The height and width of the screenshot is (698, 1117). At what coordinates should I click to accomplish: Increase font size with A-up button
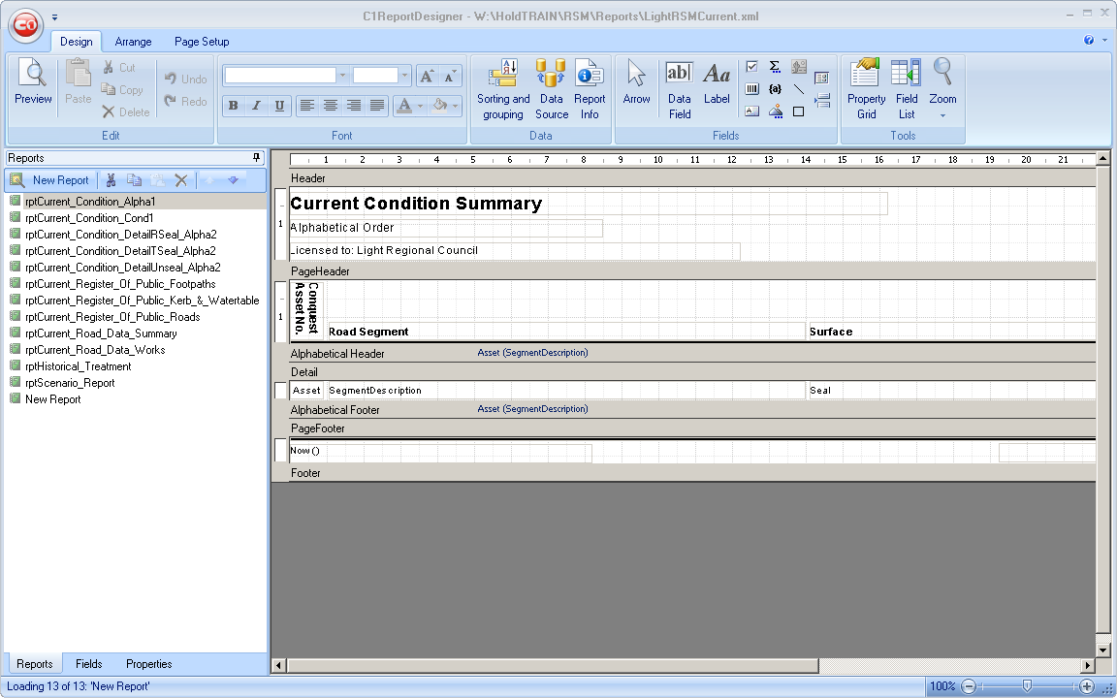(x=426, y=76)
